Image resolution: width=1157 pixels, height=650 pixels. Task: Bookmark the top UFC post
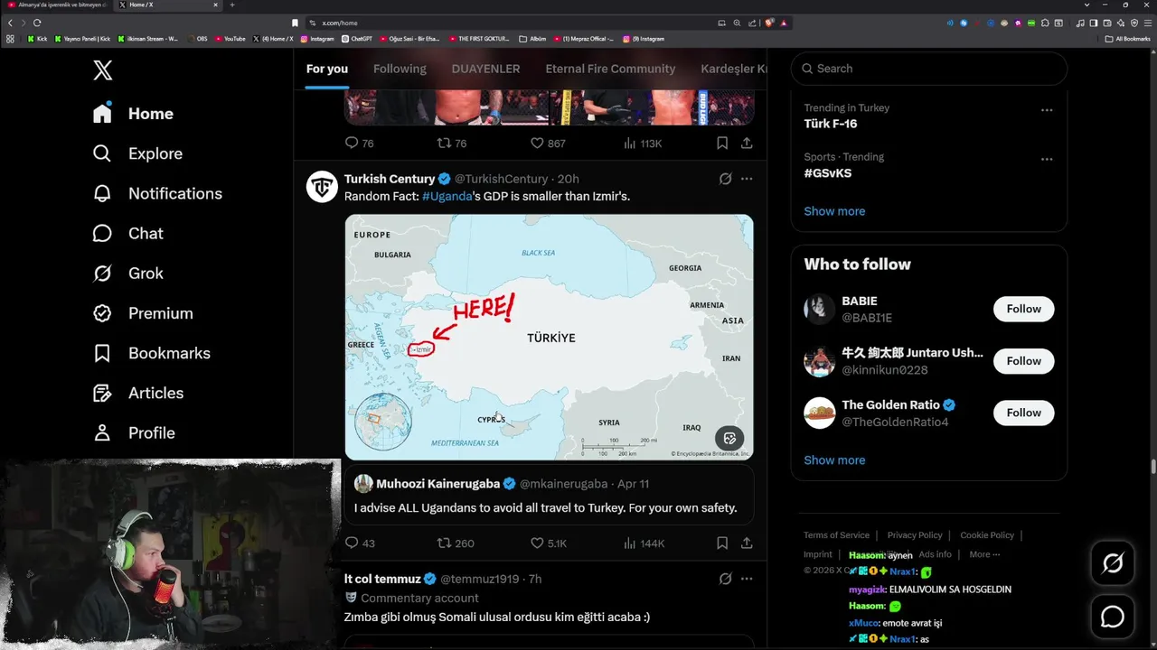point(722,143)
